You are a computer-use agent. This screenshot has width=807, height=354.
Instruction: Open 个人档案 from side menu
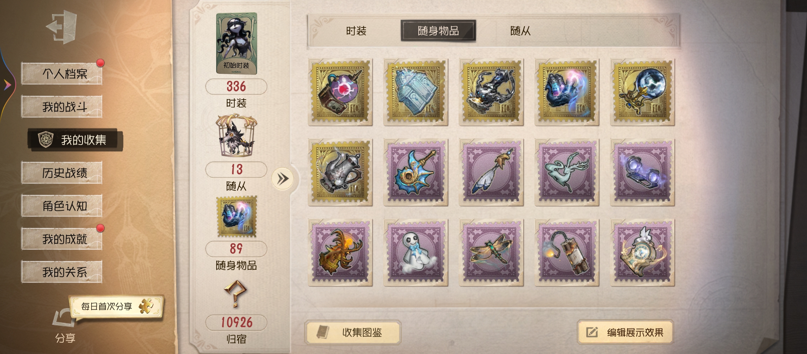pos(62,73)
